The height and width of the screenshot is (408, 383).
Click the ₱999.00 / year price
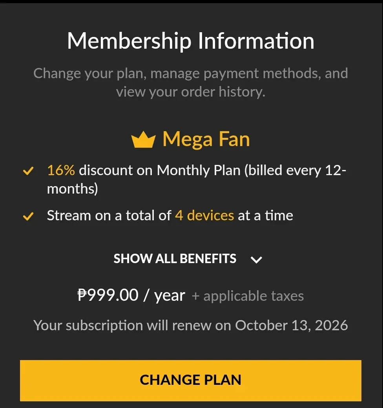click(x=131, y=295)
